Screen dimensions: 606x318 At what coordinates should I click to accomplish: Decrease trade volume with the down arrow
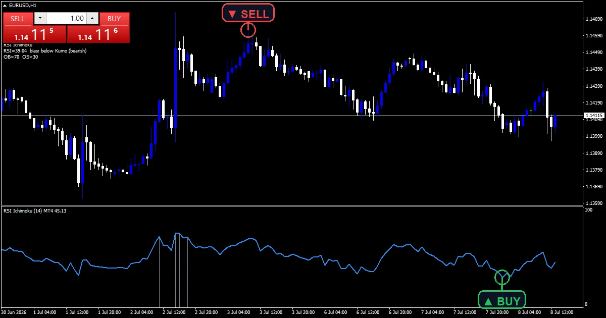tap(40, 19)
